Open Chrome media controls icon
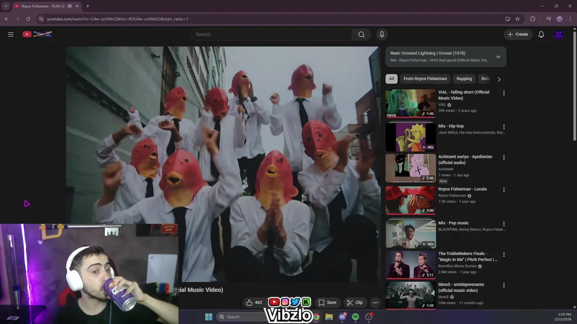577x324 pixels. 548,19
